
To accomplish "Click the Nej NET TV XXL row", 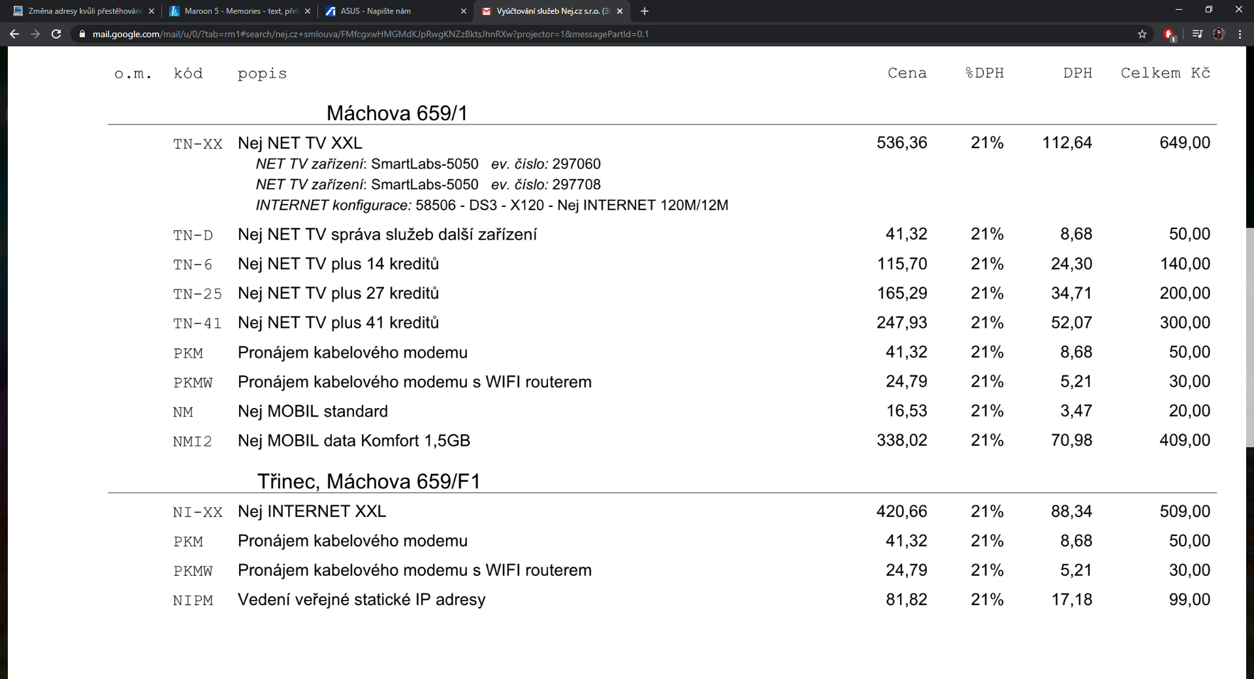I will click(300, 143).
